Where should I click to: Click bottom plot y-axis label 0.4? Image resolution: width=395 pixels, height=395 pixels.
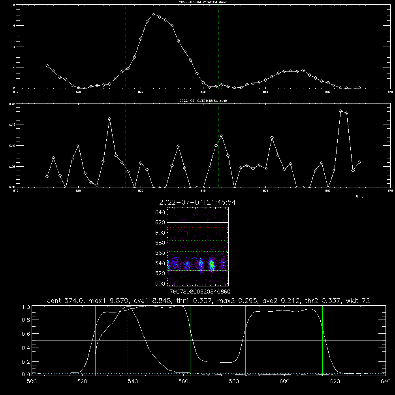pos(26,348)
